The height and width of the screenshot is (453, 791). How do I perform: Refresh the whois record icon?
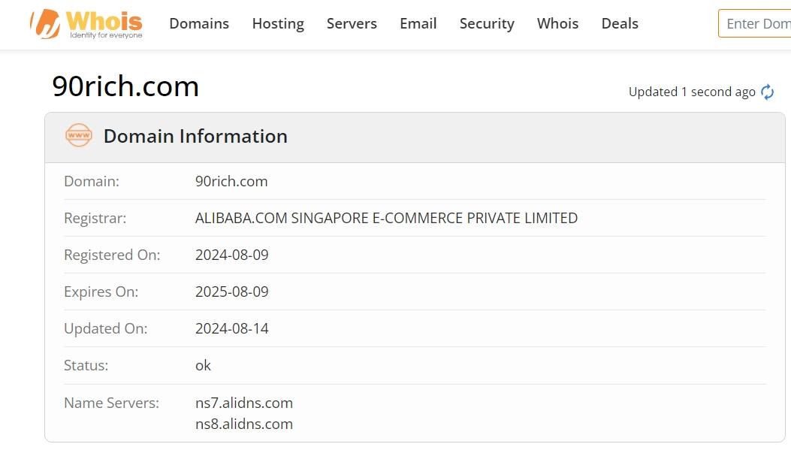click(767, 92)
